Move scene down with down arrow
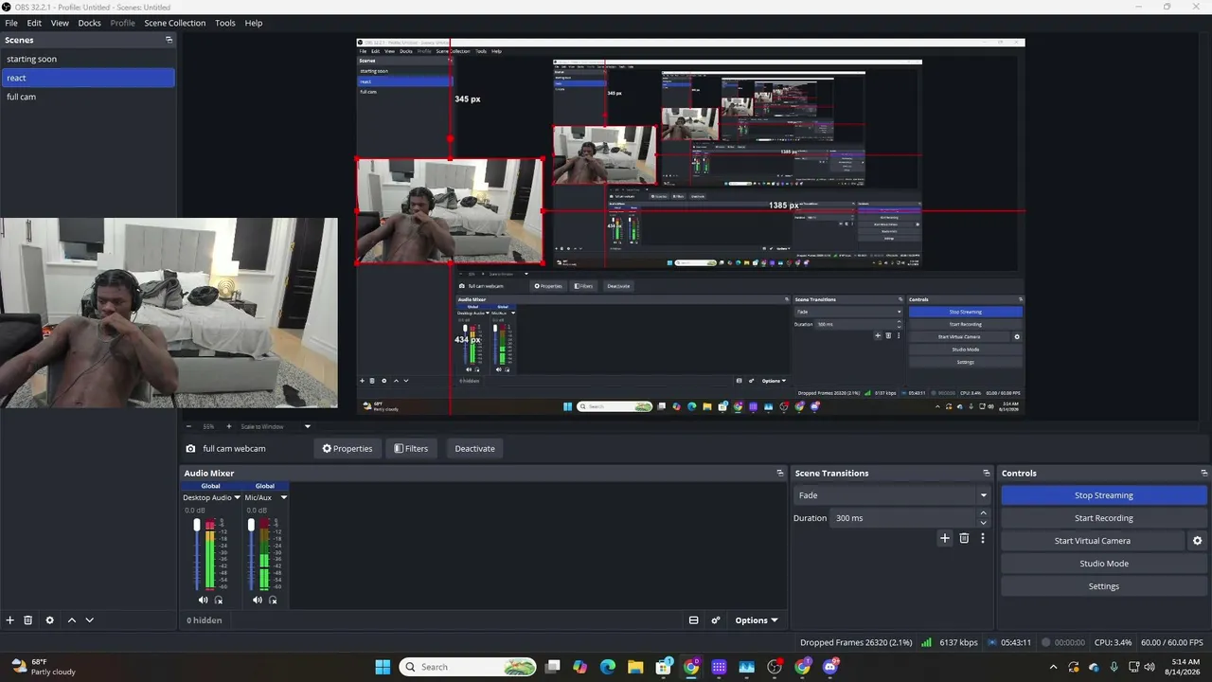Viewport: 1212px width, 682px height. coord(89,620)
